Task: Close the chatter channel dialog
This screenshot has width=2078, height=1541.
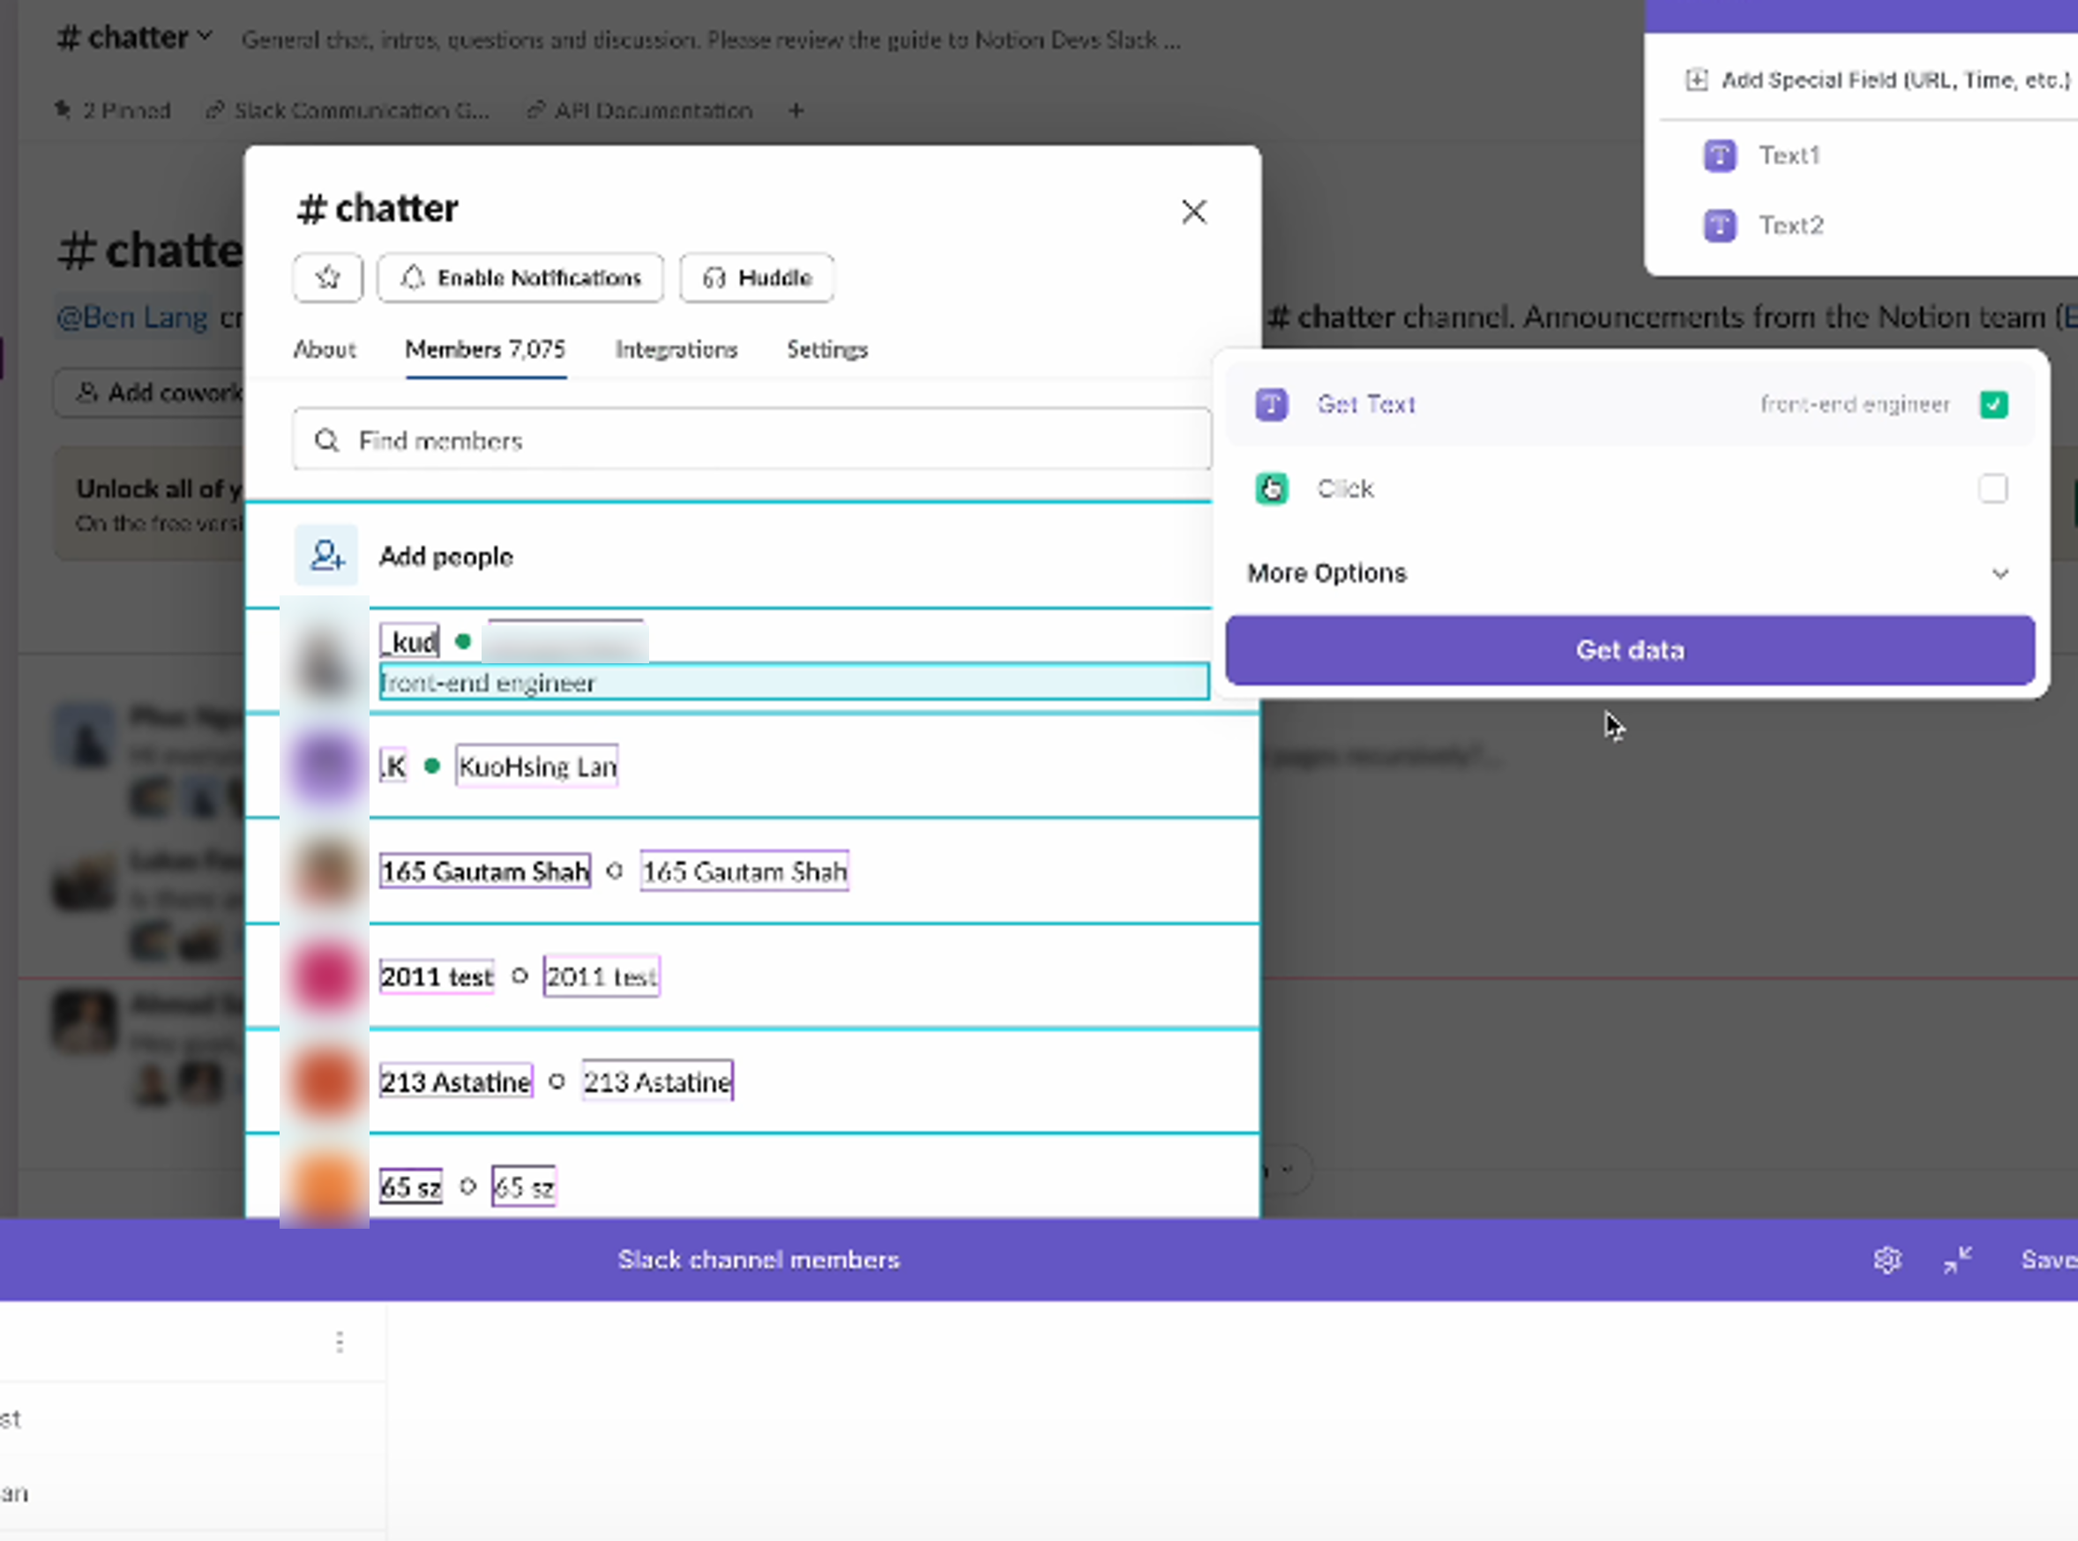Action: click(1194, 212)
